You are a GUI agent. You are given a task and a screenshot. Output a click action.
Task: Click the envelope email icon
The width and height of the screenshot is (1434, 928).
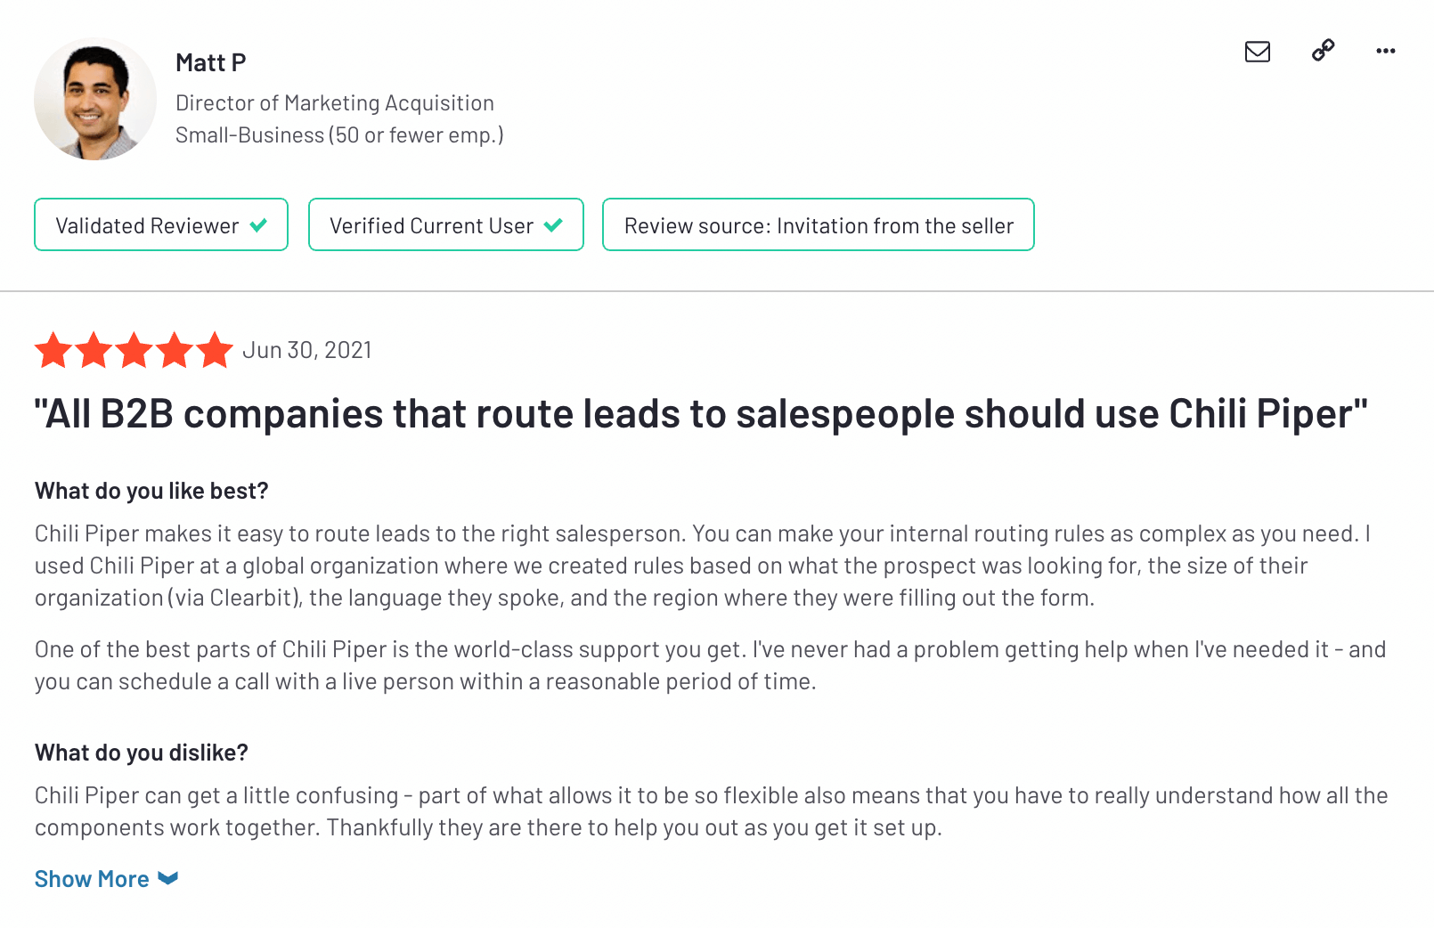point(1257,52)
